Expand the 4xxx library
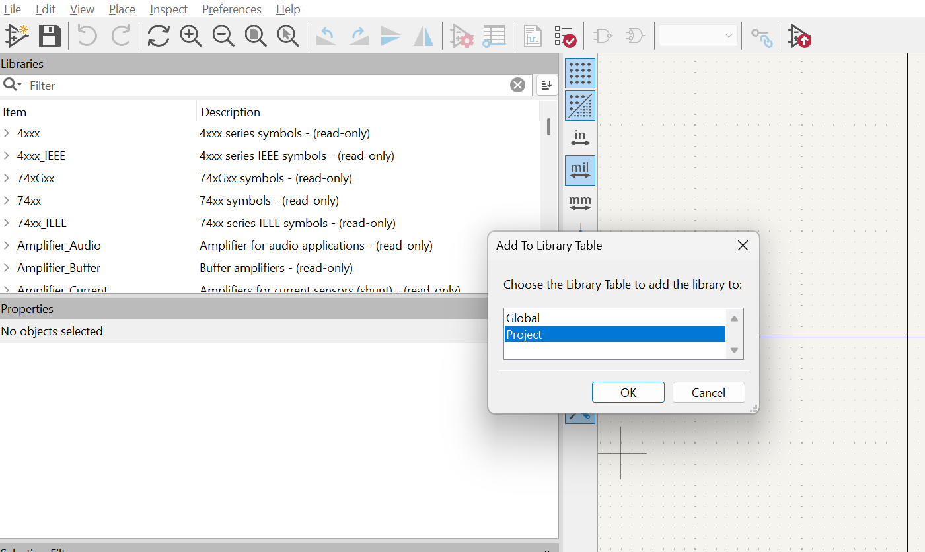The image size is (925, 552). click(x=6, y=133)
